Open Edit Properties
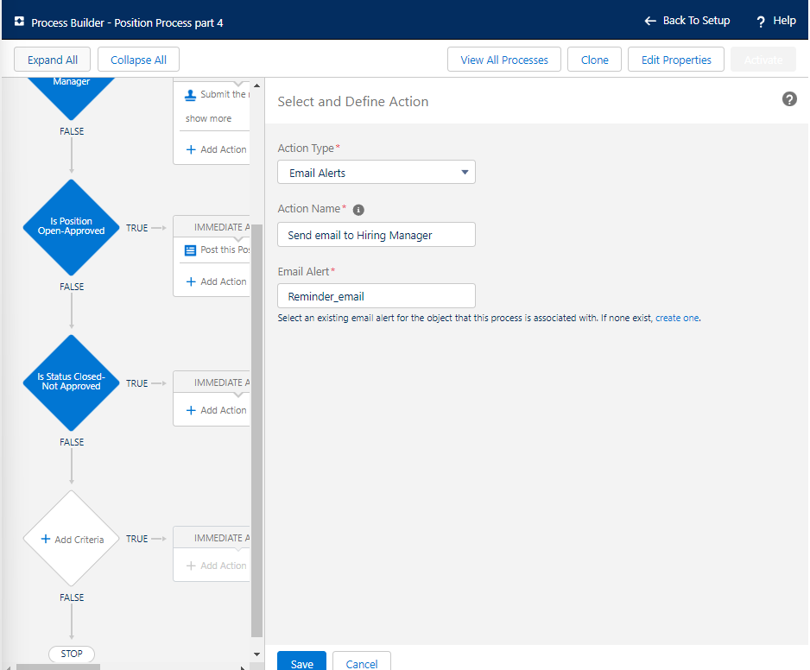Screen dimensions: 810x670 tap(675, 60)
